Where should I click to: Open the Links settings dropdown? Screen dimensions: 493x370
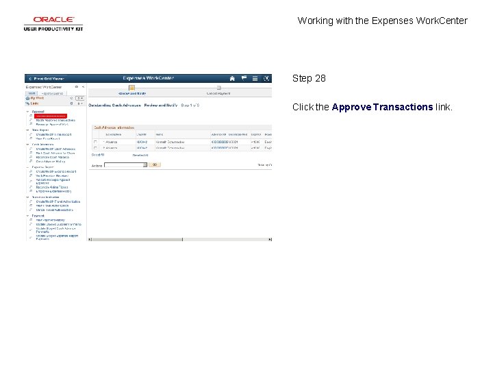point(80,103)
